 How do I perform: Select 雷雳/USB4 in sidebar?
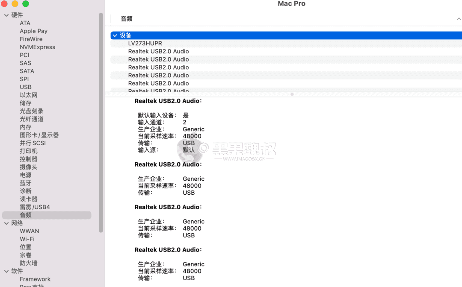pos(35,207)
